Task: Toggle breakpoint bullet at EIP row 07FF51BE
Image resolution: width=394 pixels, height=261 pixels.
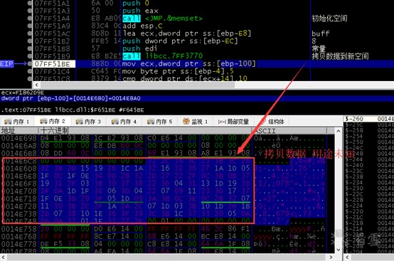Action: (x=30, y=64)
